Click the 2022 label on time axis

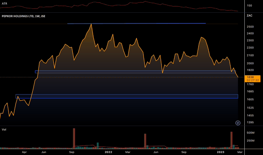(108, 152)
